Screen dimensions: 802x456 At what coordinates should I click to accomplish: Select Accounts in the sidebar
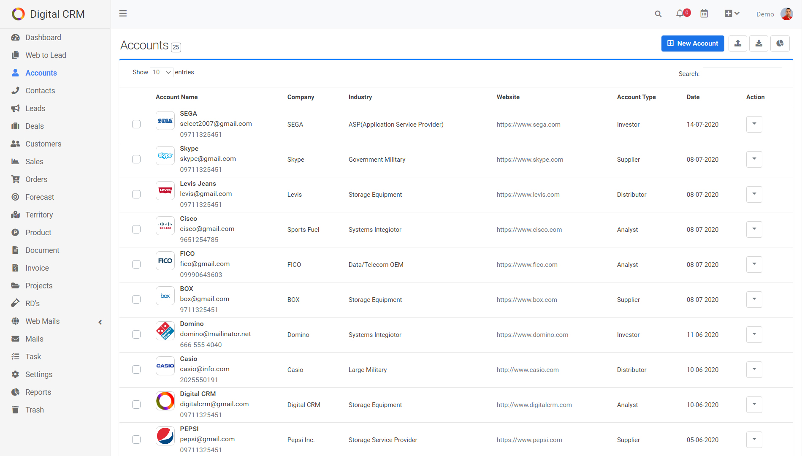coord(41,73)
